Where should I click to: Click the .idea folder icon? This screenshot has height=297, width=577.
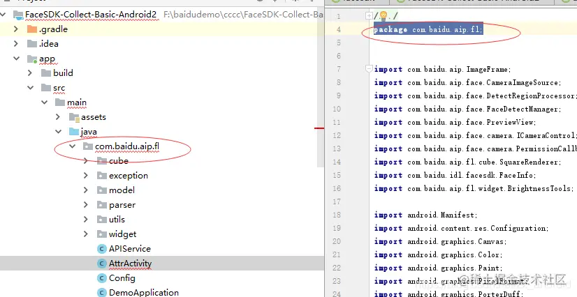(32, 44)
